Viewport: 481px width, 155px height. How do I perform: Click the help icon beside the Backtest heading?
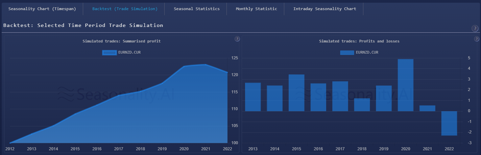(475, 29)
